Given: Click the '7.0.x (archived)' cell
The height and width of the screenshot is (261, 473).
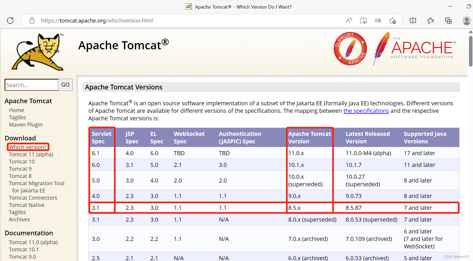Looking at the screenshot, I should tap(308, 239).
